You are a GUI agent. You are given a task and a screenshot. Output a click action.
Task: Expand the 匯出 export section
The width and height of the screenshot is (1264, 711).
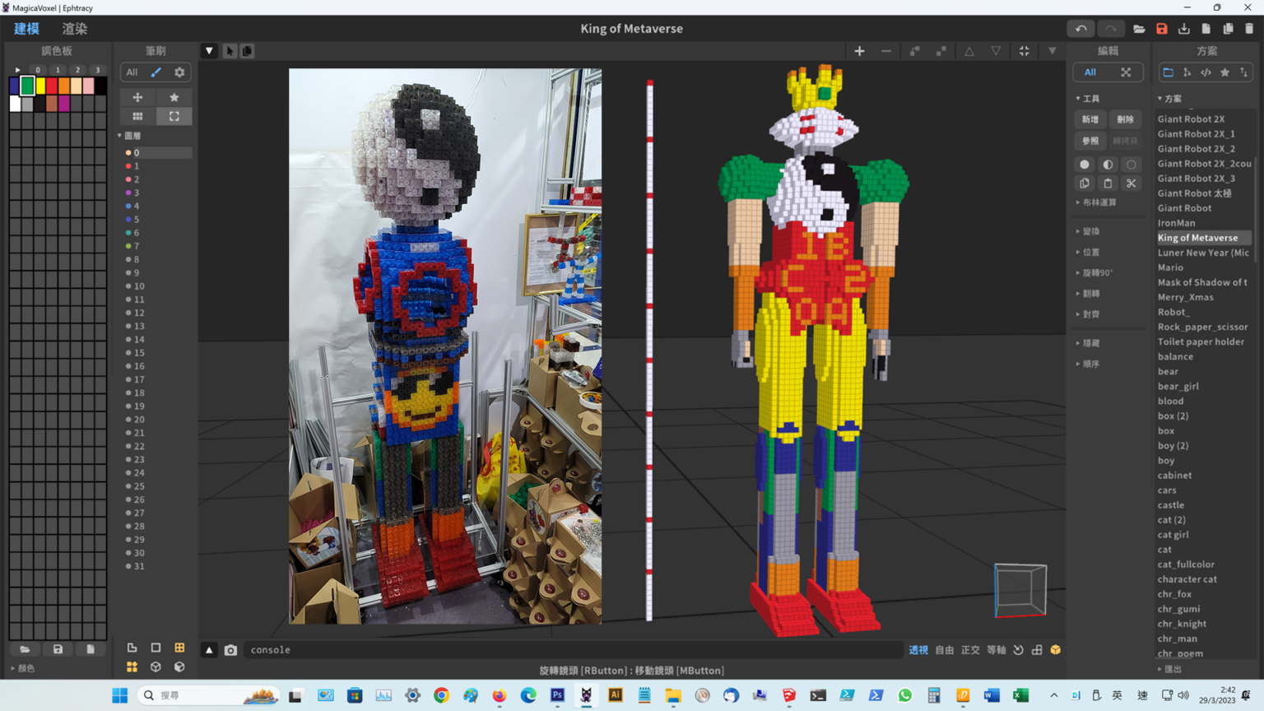pos(1169,669)
